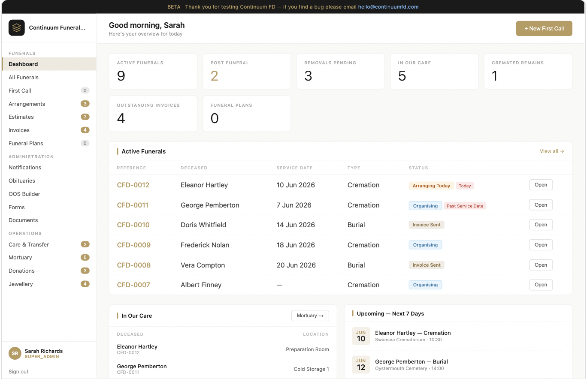
Task: Click the In Our Care stat card showing 5
Action: [x=434, y=71]
